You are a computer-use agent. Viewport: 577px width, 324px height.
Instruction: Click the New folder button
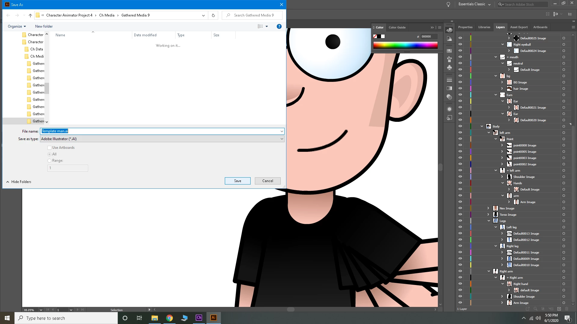click(x=44, y=26)
